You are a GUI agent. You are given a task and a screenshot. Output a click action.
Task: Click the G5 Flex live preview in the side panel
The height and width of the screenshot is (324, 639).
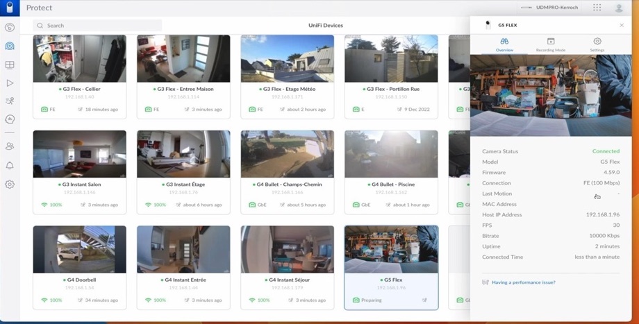[551, 96]
